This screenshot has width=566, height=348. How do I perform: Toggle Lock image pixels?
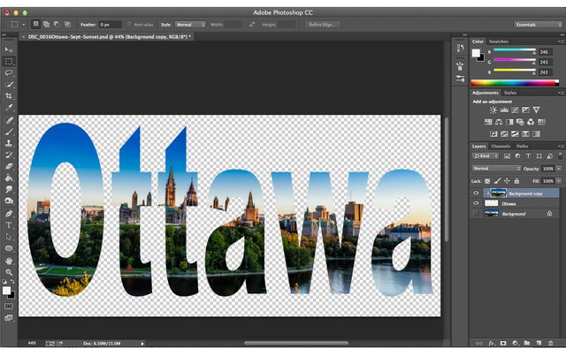[497, 181]
